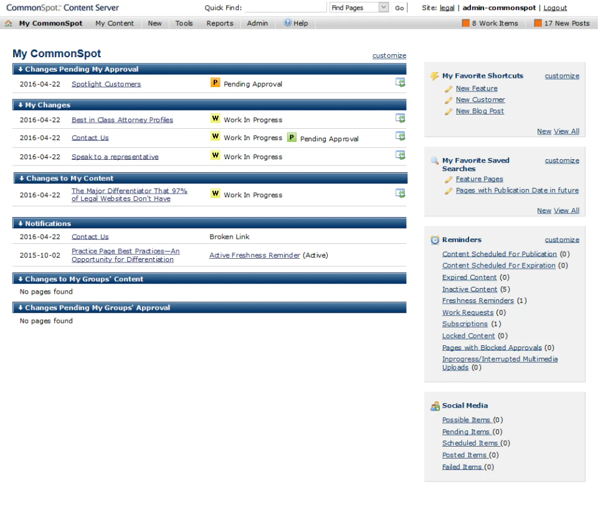This screenshot has width=598, height=517.
Task: Click the Logout link
Action: [555, 7]
